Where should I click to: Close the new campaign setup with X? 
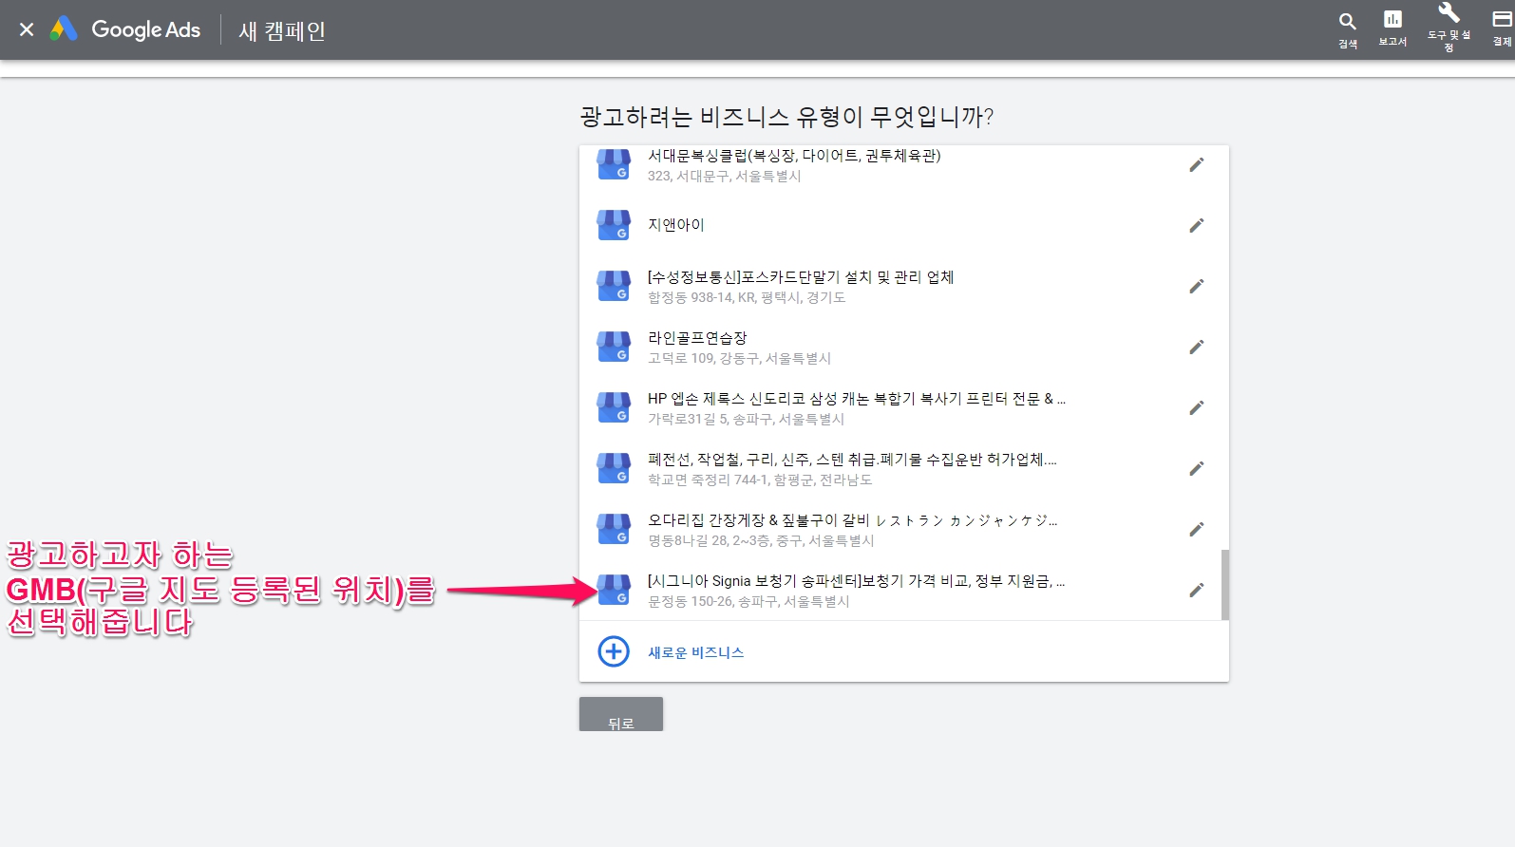[27, 29]
